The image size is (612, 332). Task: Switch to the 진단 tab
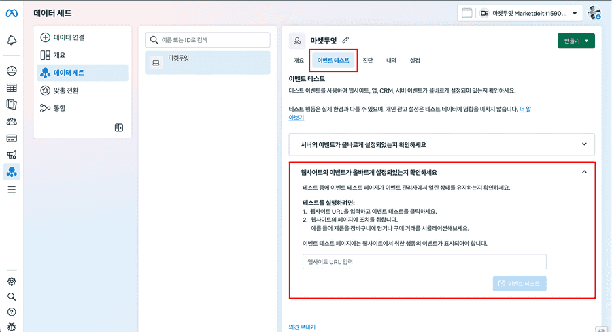pyautogui.click(x=368, y=60)
